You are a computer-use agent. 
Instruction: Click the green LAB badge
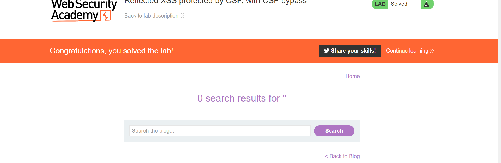[x=380, y=4]
